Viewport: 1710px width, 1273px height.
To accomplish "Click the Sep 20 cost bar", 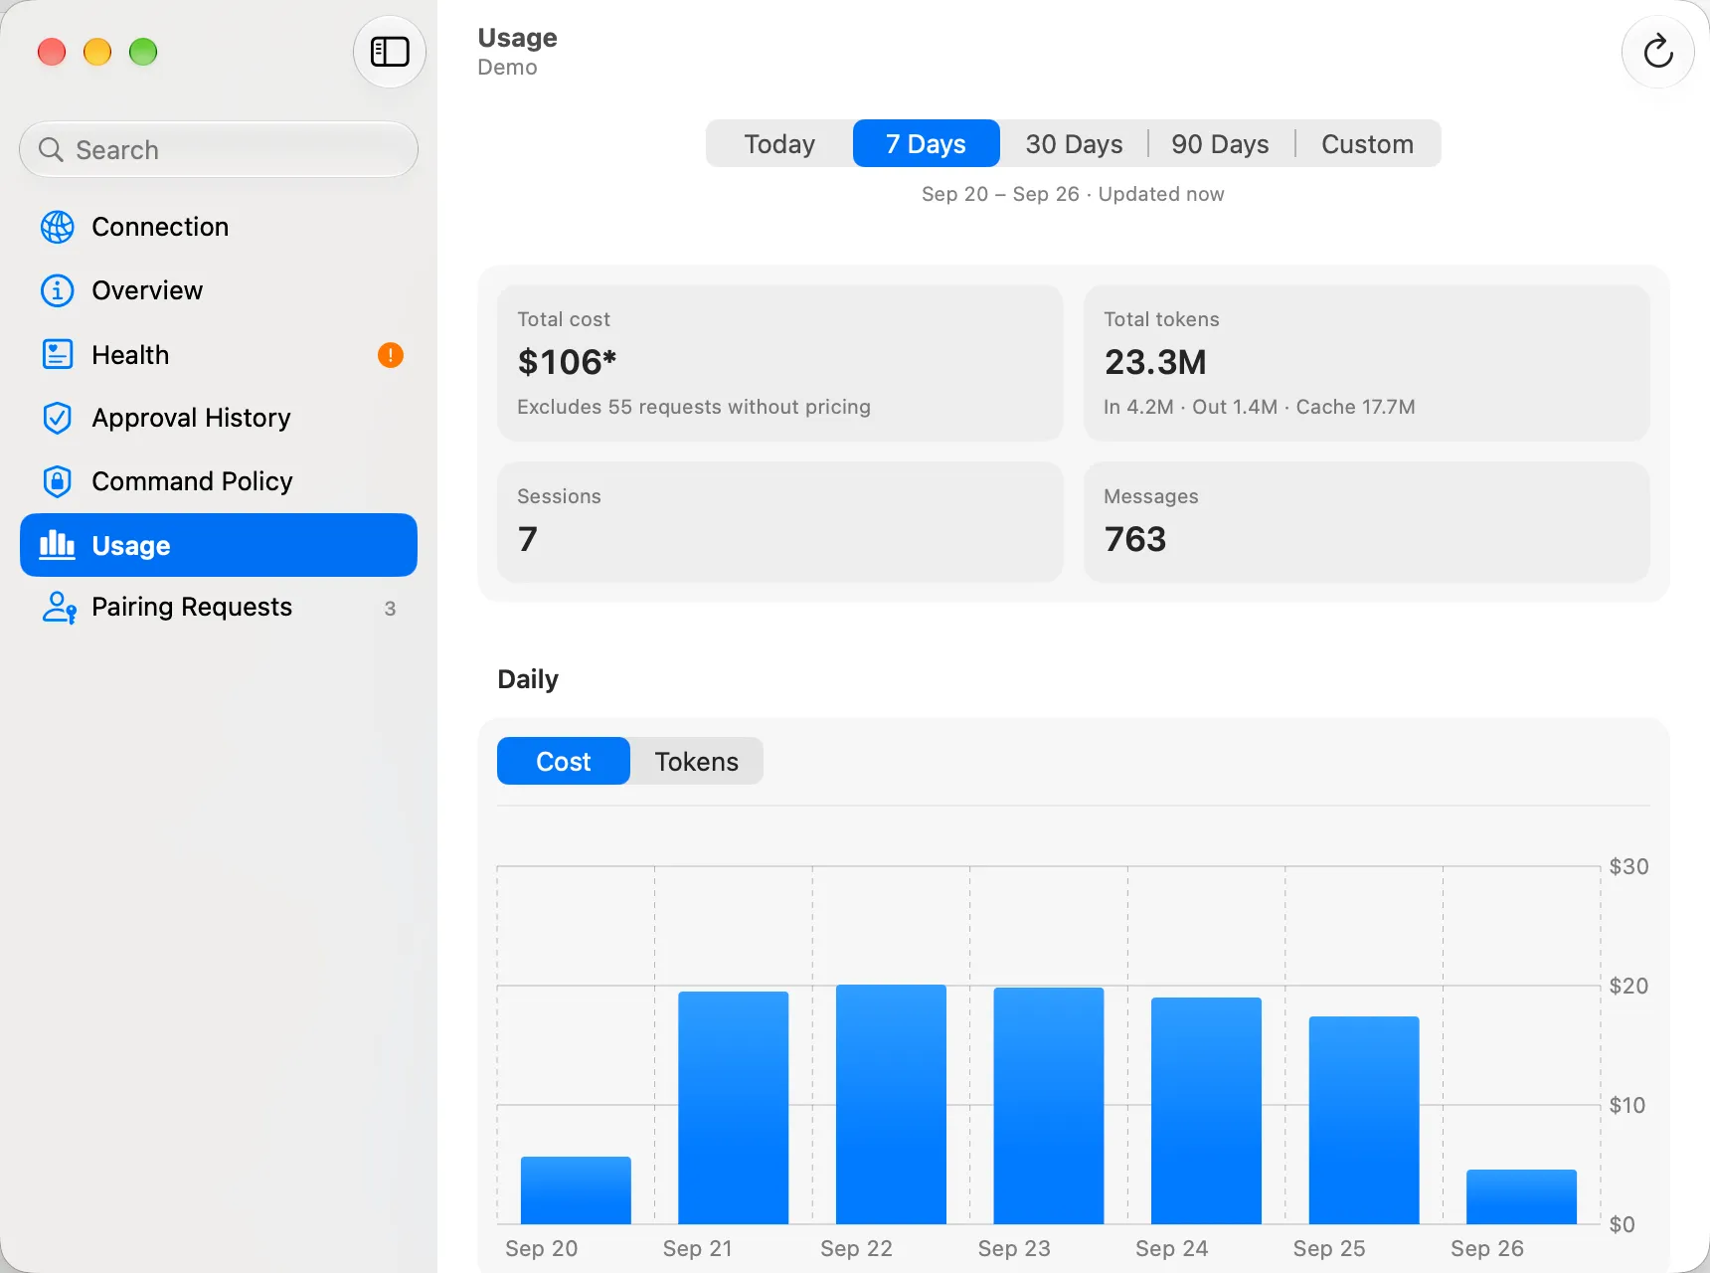I will tap(576, 1190).
